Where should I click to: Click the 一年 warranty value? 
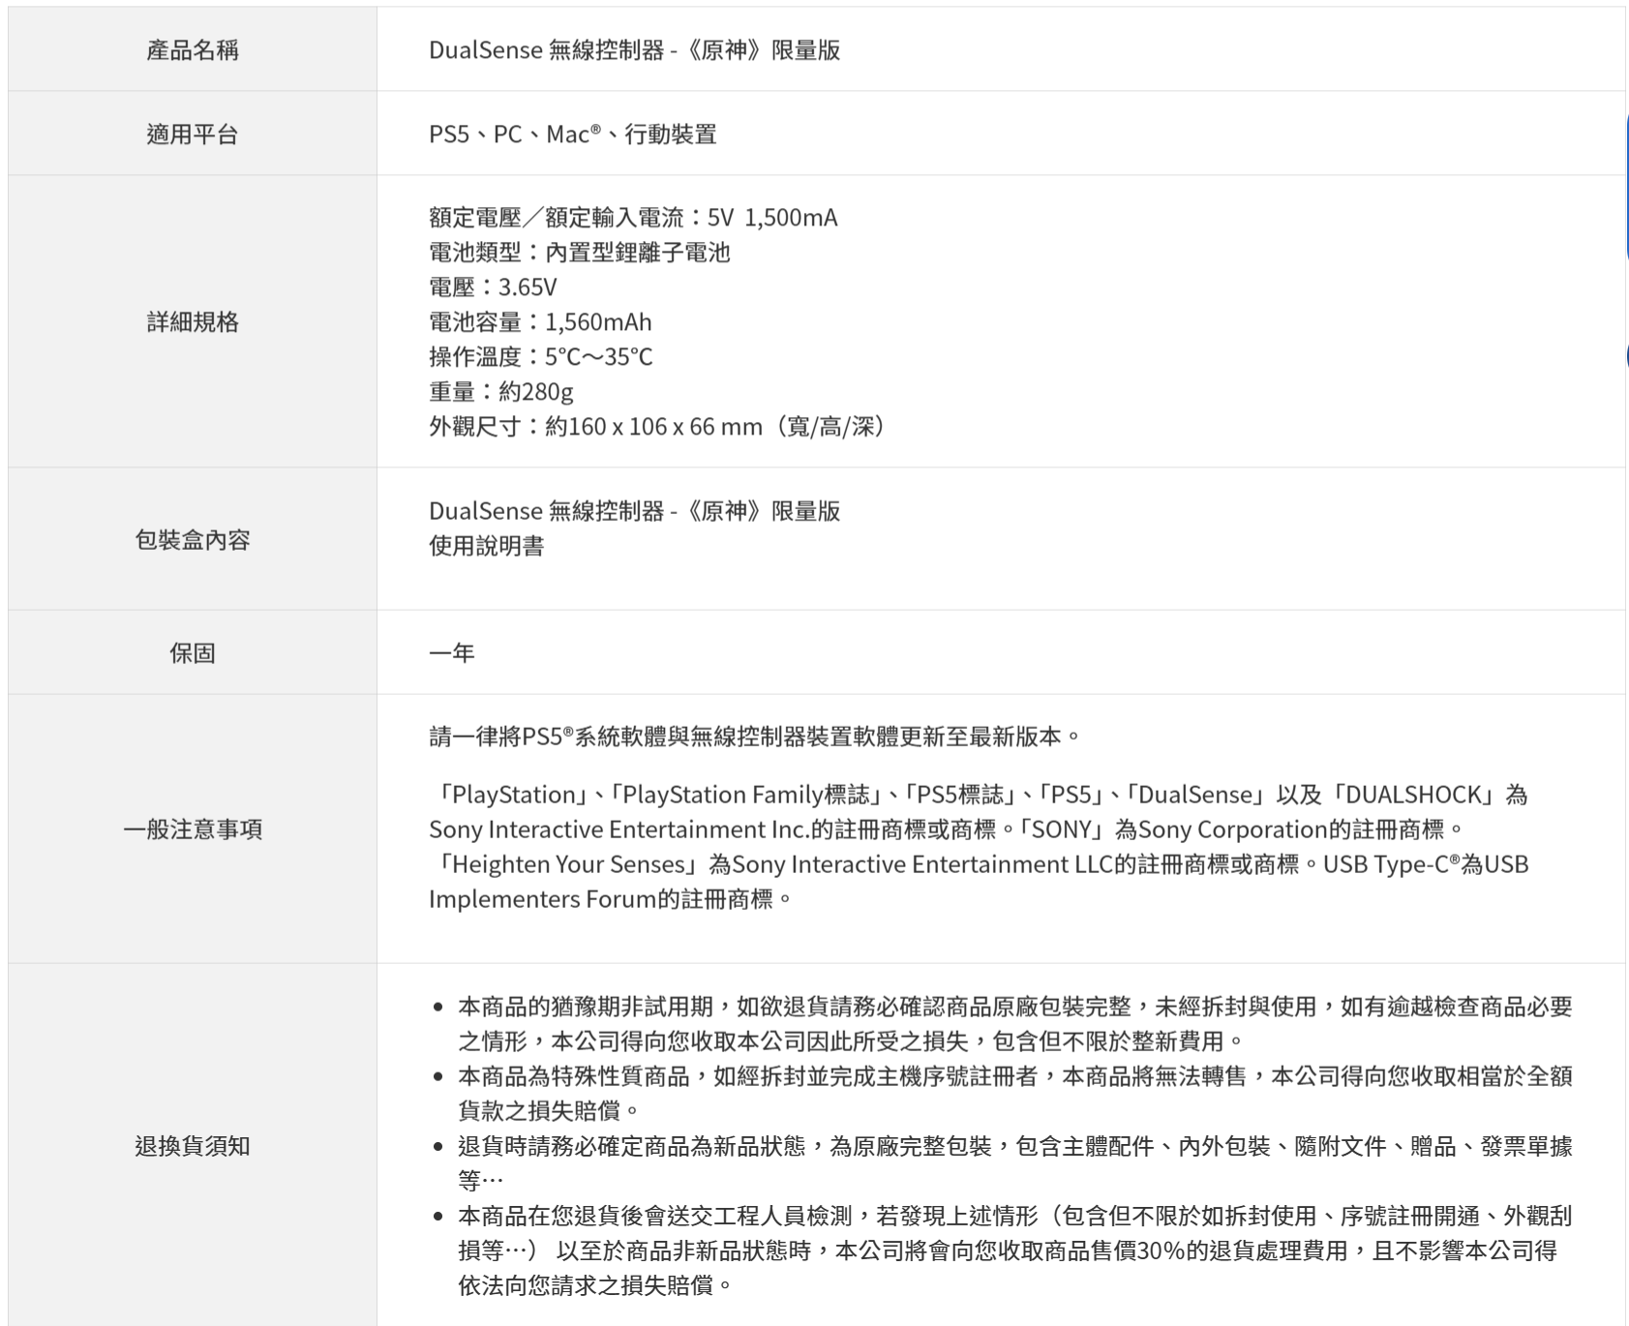(451, 653)
